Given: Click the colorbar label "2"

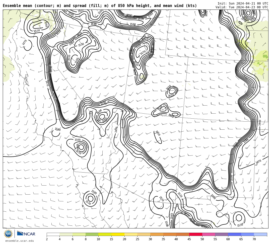Looking at the screenshot, I should pos(47,239).
